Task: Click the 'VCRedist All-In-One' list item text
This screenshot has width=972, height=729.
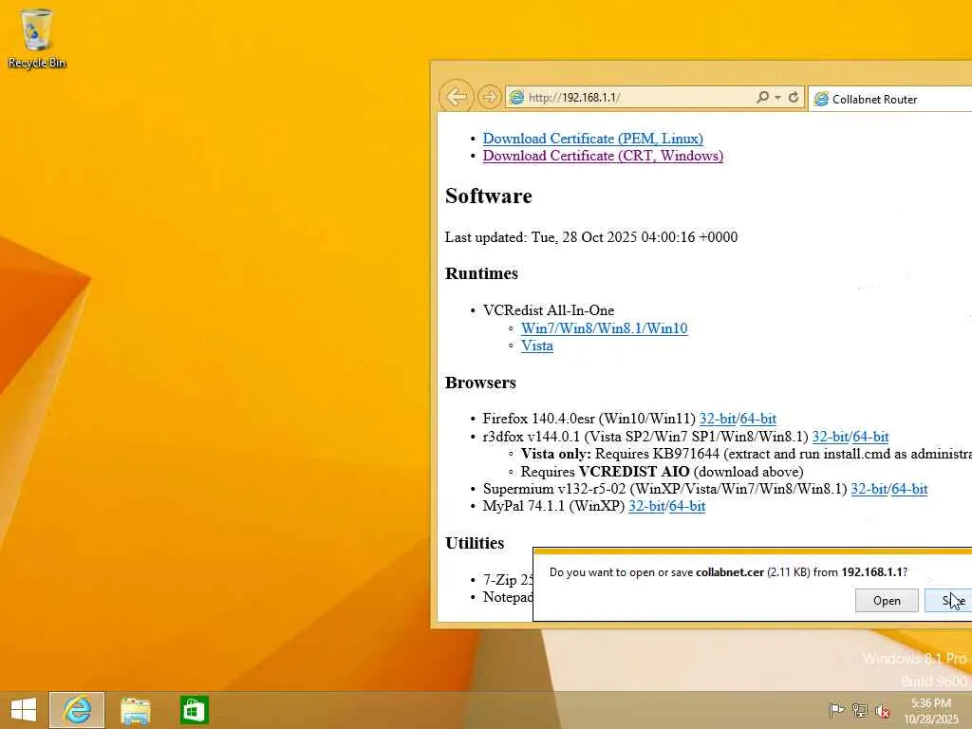Action: (549, 310)
